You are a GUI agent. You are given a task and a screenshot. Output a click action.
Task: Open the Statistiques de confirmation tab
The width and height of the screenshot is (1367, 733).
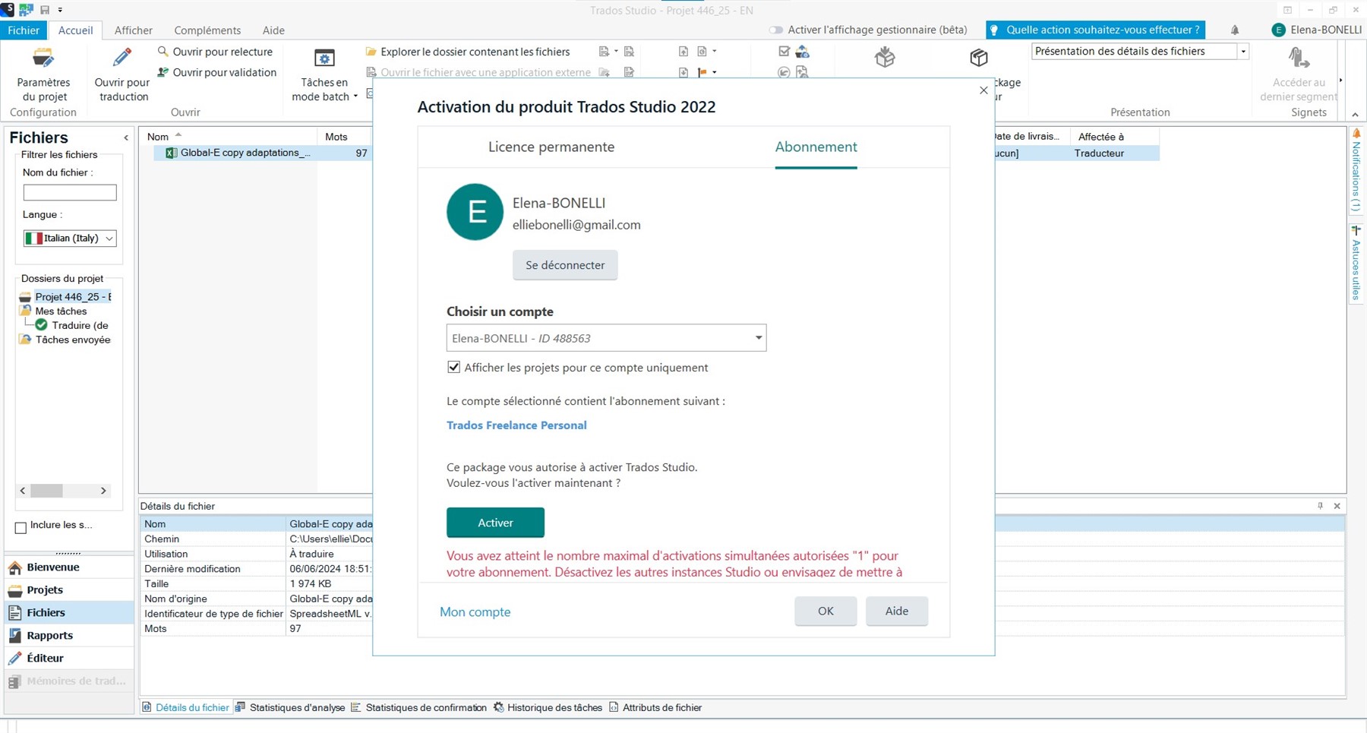coord(419,708)
